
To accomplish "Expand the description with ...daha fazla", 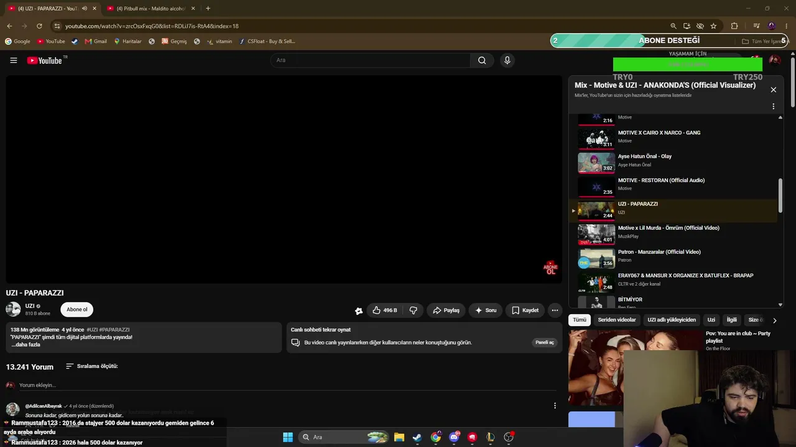I will pyautogui.click(x=25, y=345).
